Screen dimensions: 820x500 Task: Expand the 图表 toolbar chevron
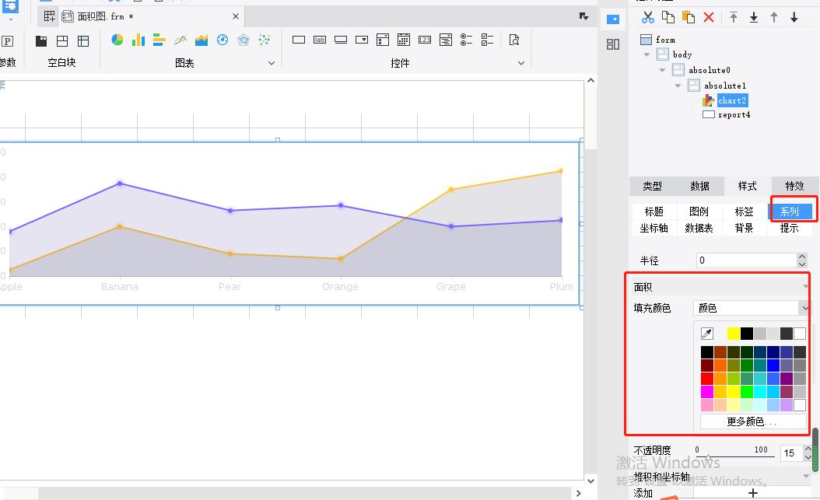click(272, 63)
